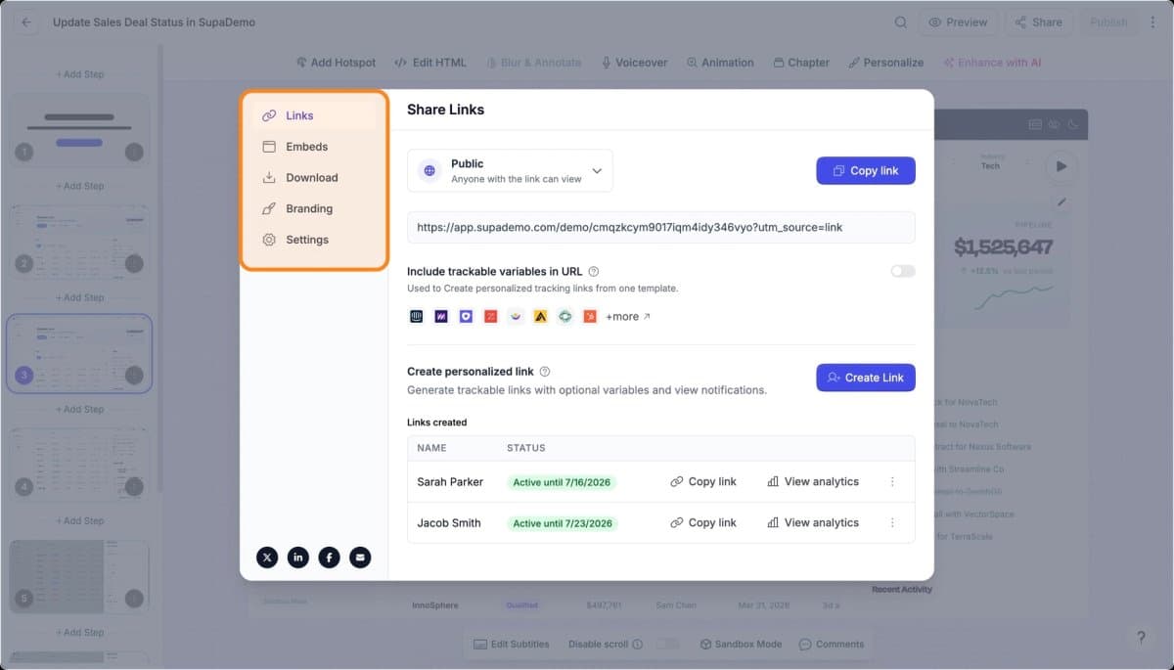Click Sandbox Mode in bottom bar
The image size is (1174, 670).
(741, 644)
